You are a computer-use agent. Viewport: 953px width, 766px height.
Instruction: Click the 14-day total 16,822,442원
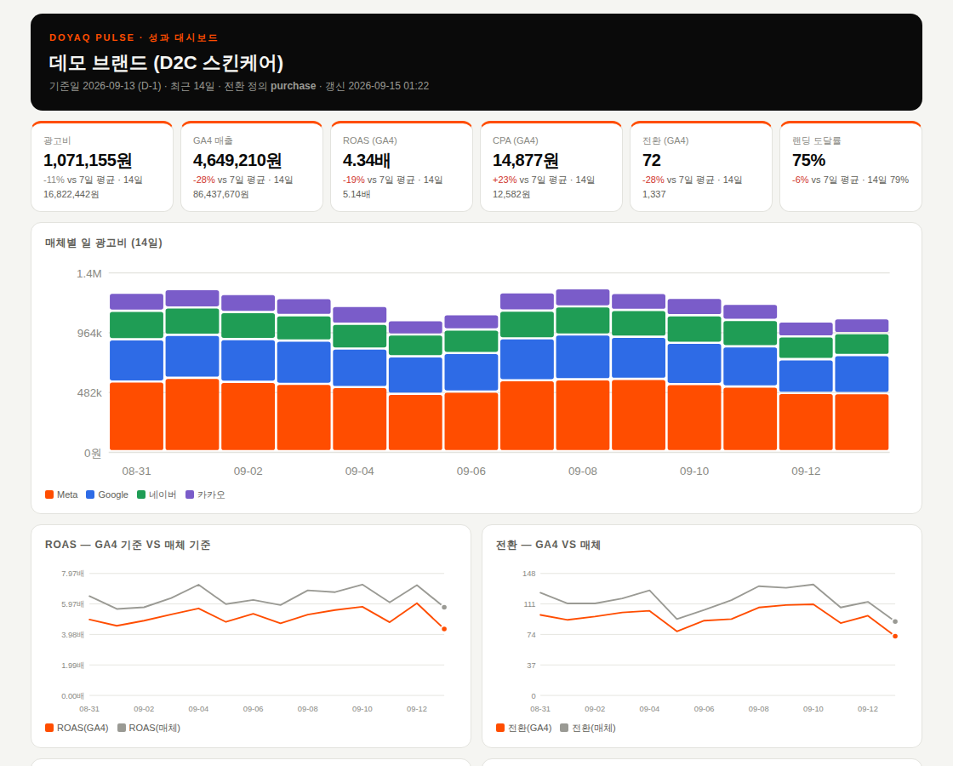tap(71, 195)
